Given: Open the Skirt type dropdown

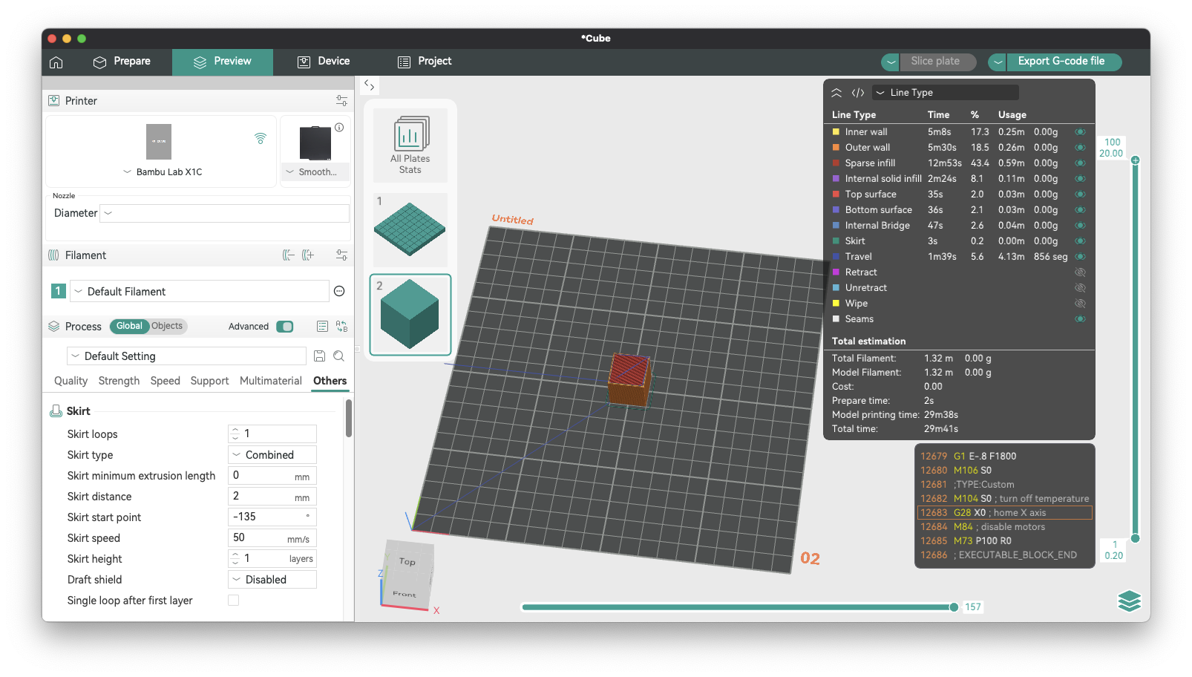Looking at the screenshot, I should tap(272, 455).
